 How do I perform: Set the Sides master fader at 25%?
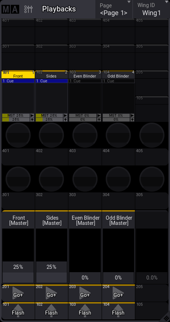pyautogui.click(x=52, y=267)
